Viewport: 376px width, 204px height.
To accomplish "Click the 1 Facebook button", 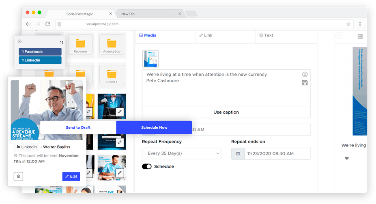I will pos(40,52).
